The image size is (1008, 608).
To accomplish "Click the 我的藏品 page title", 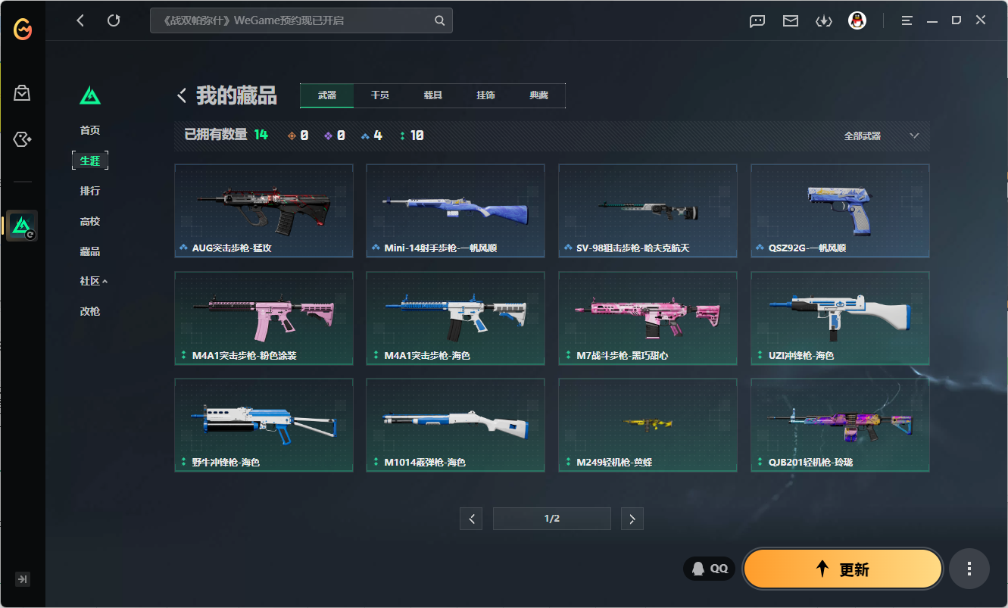I will click(236, 95).
